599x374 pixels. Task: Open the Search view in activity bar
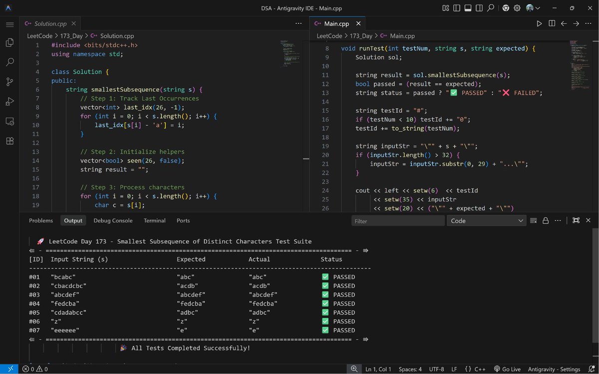pyautogui.click(x=9, y=62)
